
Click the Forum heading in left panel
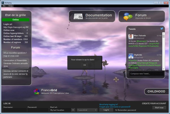(x=16, y=48)
